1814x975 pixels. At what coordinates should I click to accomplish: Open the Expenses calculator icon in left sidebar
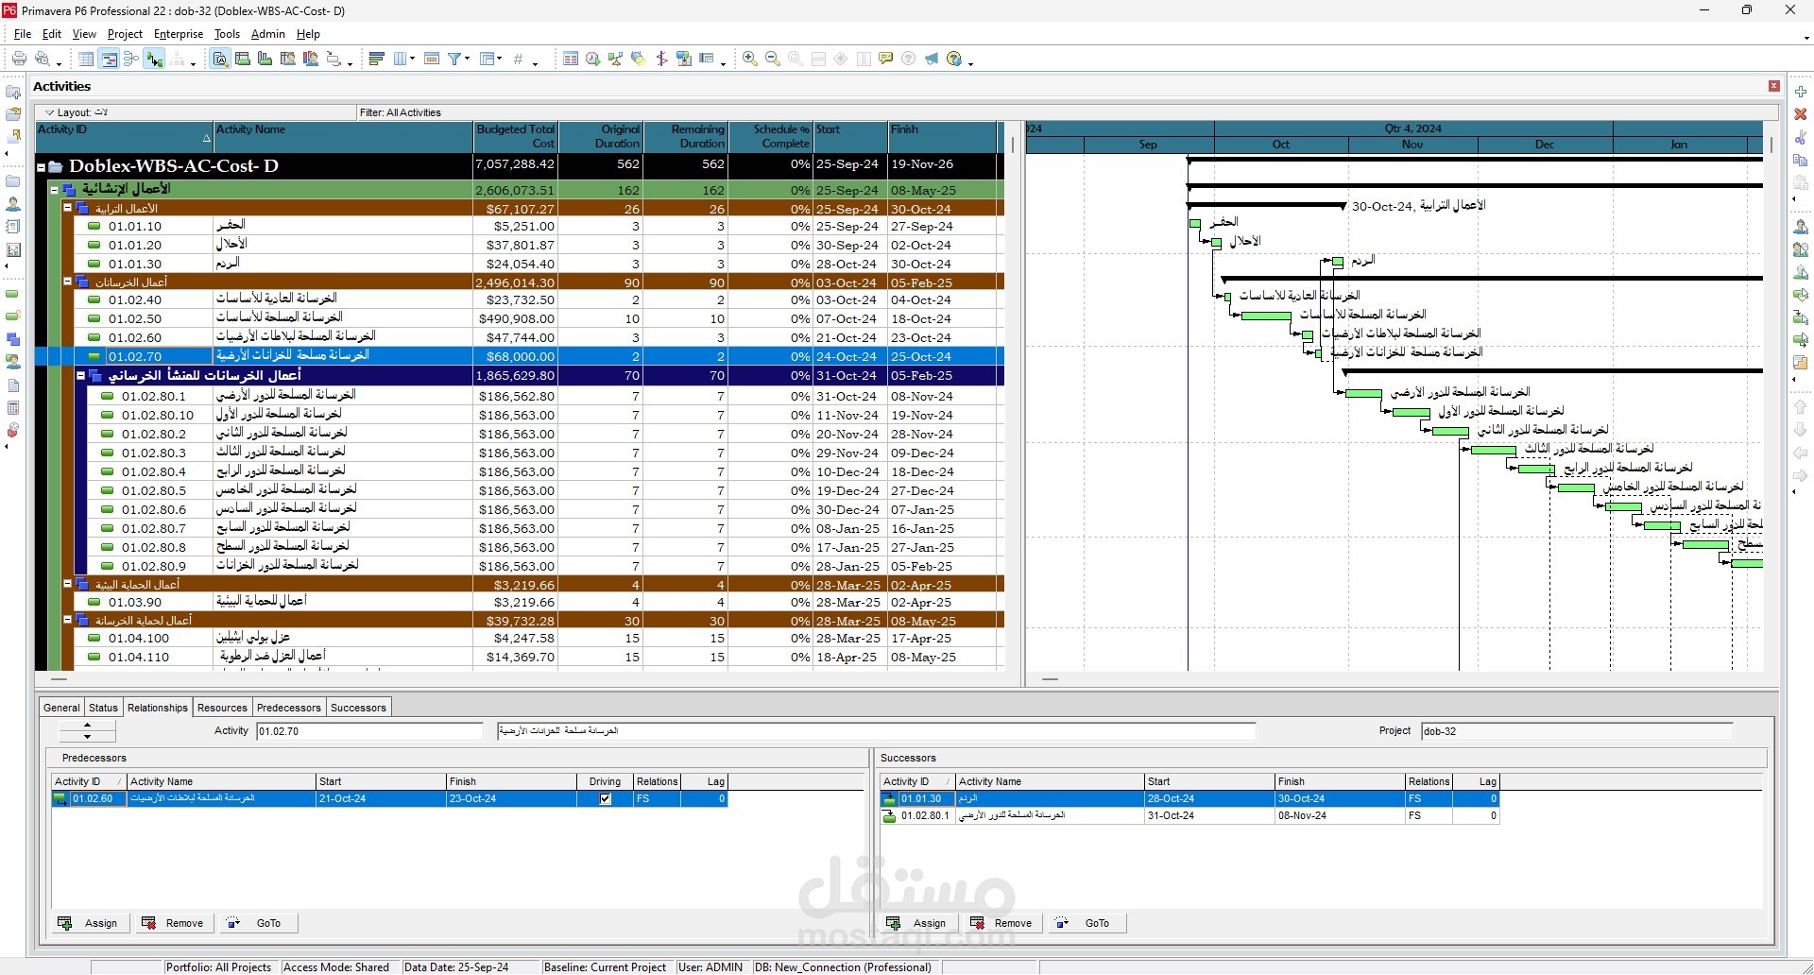pyautogui.click(x=13, y=408)
